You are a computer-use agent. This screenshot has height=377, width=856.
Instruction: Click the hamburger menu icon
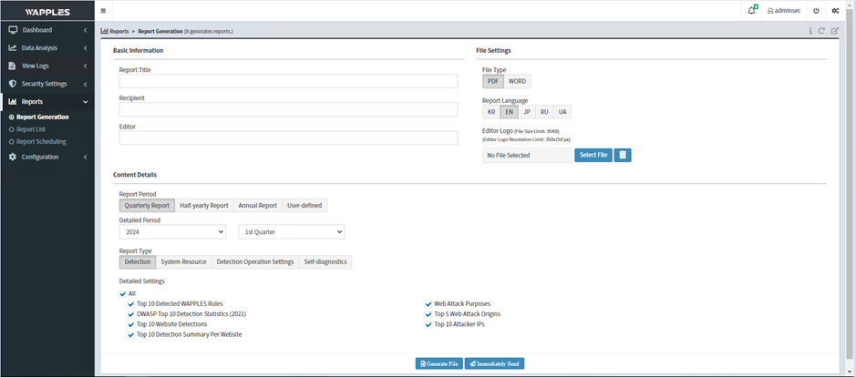point(103,11)
